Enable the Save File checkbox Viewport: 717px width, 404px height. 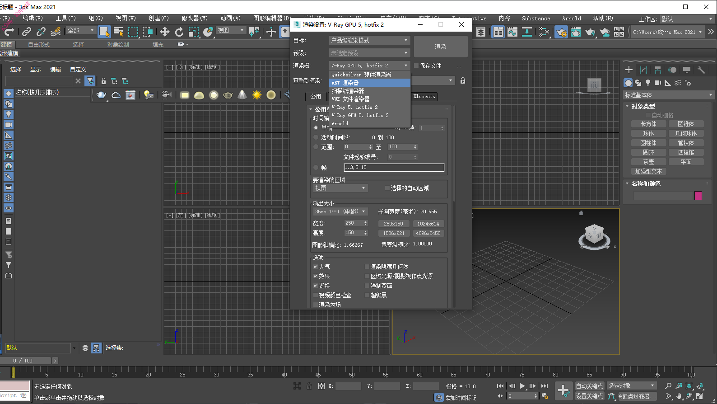pos(416,66)
